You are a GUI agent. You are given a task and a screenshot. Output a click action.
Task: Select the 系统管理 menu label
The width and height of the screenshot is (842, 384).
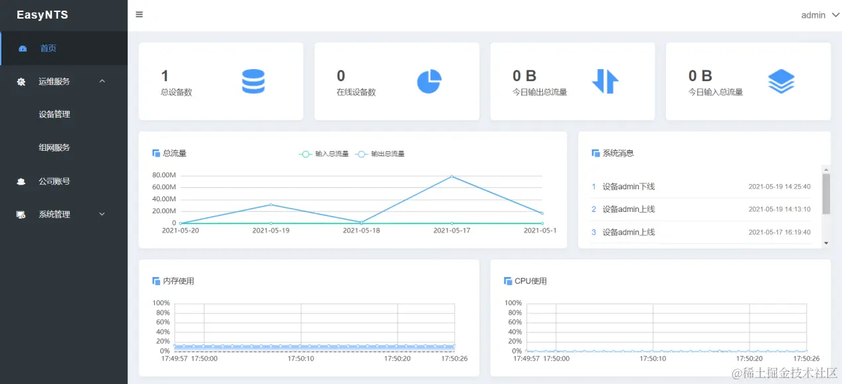[54, 215]
